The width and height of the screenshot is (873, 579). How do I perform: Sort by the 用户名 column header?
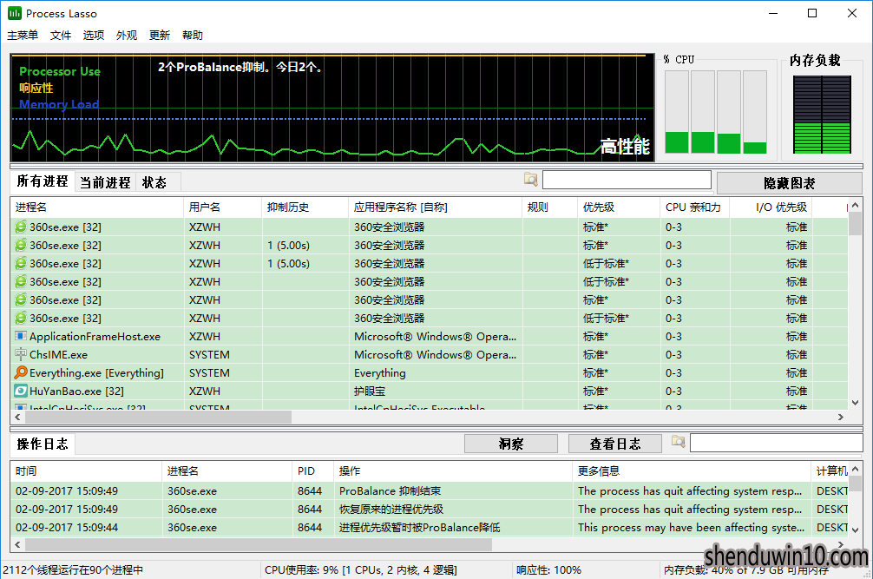[x=223, y=207]
